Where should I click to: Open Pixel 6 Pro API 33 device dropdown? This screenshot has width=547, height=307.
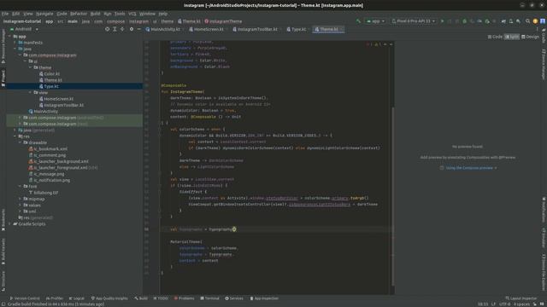coord(414,21)
